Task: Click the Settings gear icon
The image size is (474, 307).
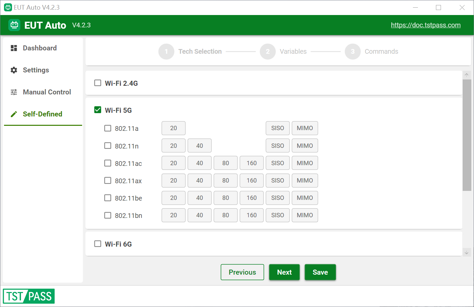Action: [14, 70]
